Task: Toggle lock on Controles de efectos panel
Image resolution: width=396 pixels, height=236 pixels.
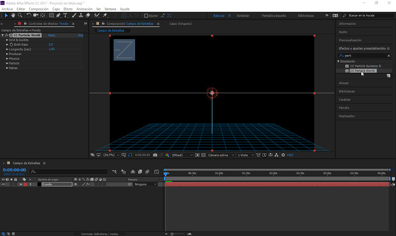Action: pyautogui.click(x=25, y=23)
